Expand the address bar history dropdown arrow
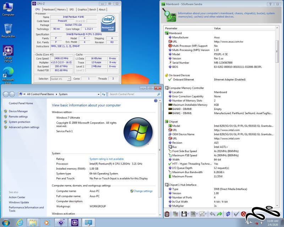Viewport: 284px width, 227px height. pos(99,94)
